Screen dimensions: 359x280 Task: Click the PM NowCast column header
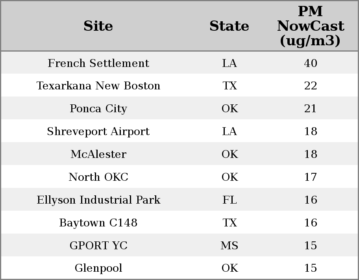(x=310, y=26)
